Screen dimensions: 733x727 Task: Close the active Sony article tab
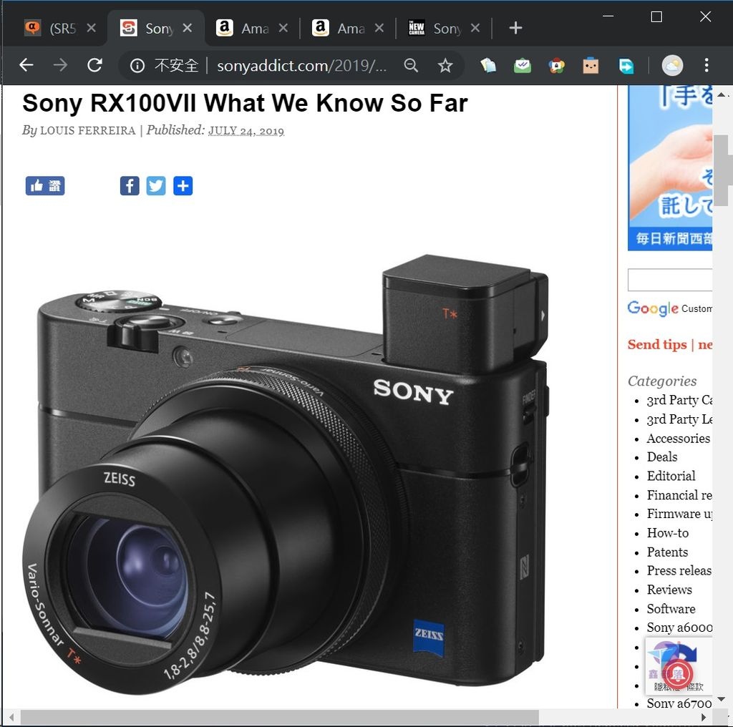[x=187, y=28]
